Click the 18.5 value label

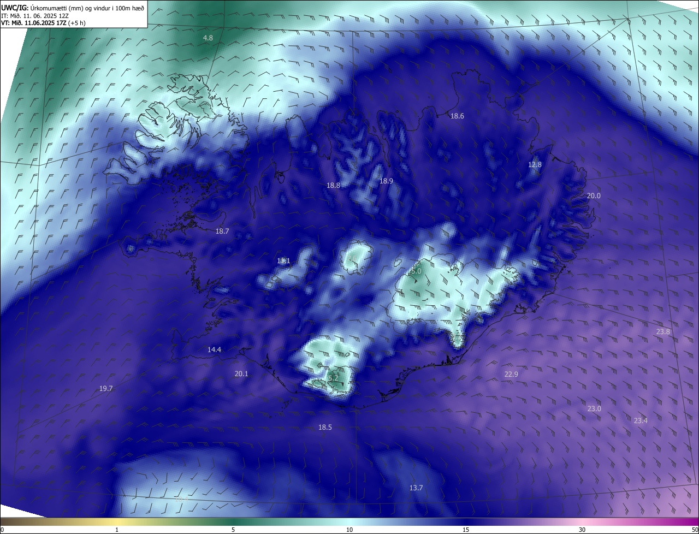[x=325, y=428]
